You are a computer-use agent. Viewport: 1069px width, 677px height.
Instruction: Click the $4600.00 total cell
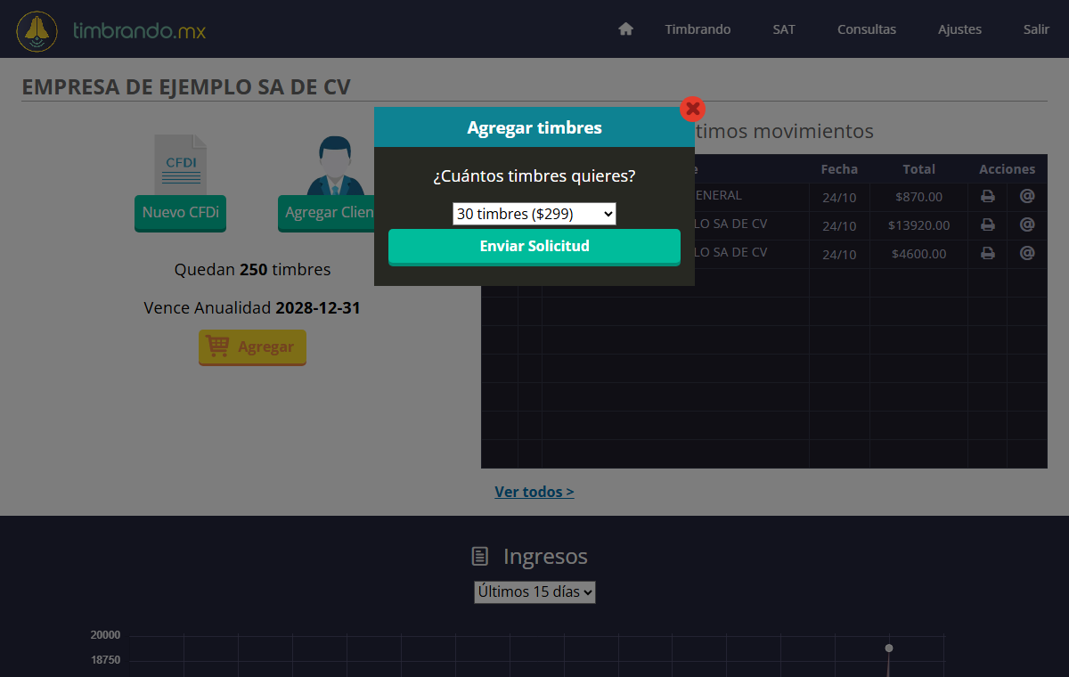click(x=918, y=254)
